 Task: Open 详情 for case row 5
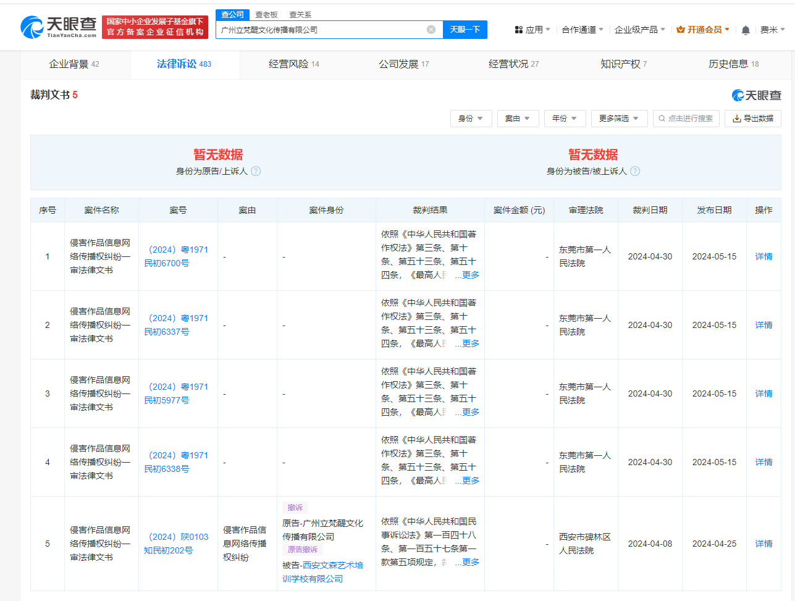[763, 544]
